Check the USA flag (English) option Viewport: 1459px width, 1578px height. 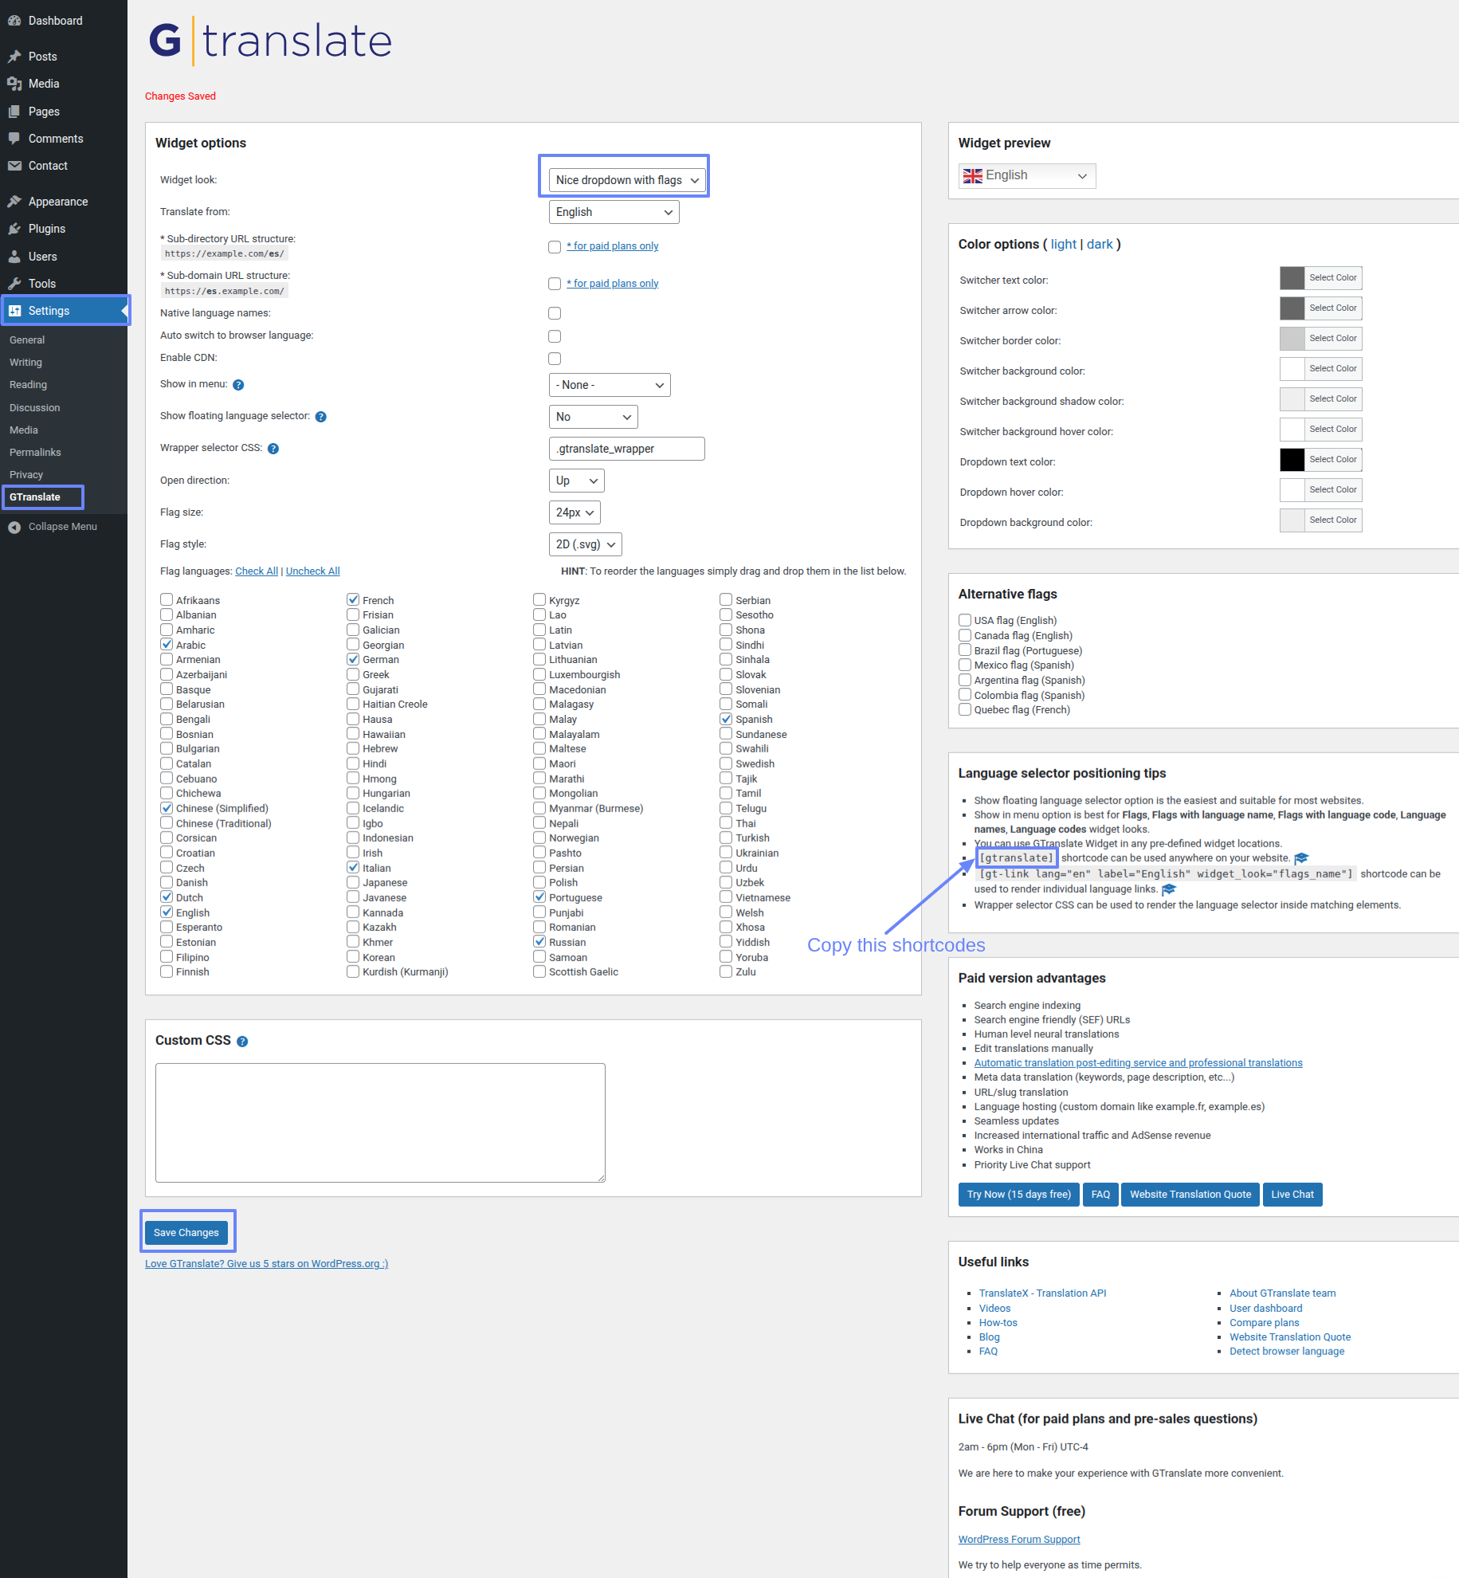point(965,620)
